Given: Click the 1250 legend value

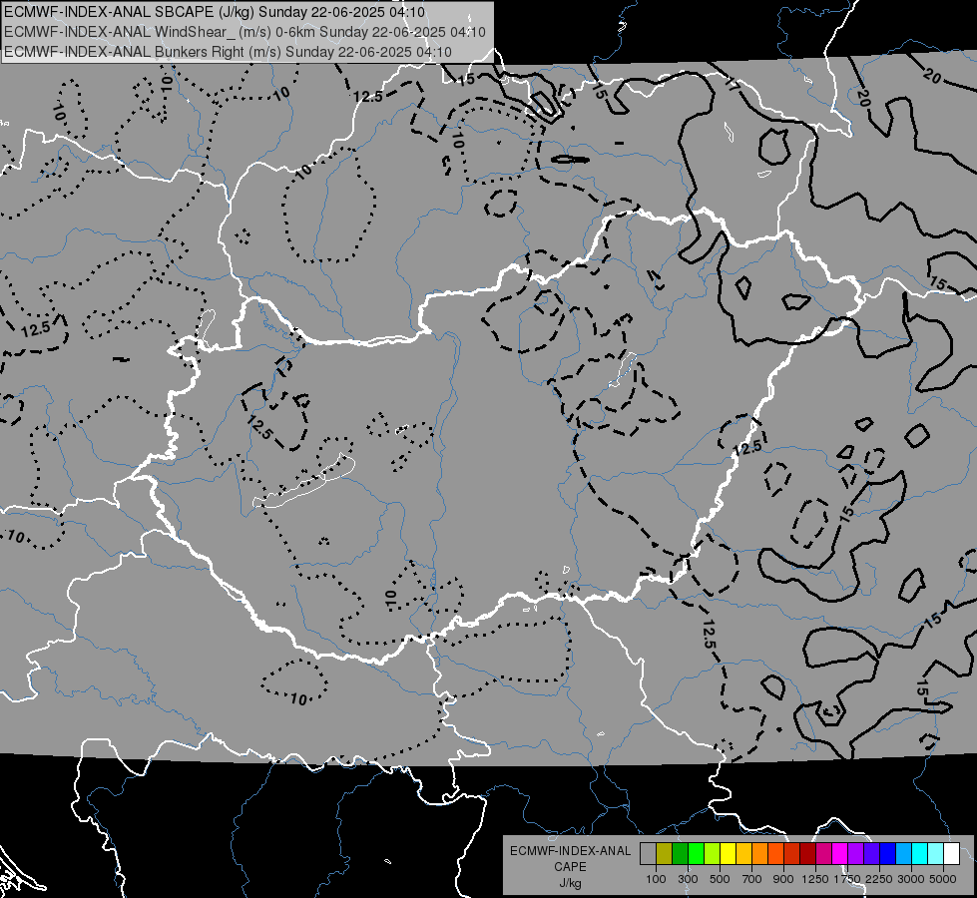Looking at the screenshot, I should click(x=815, y=879).
